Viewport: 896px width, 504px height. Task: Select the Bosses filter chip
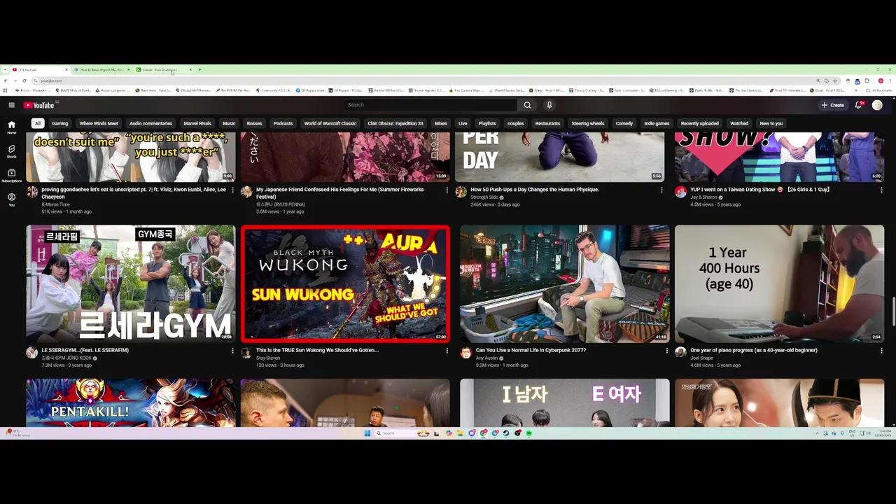[254, 123]
